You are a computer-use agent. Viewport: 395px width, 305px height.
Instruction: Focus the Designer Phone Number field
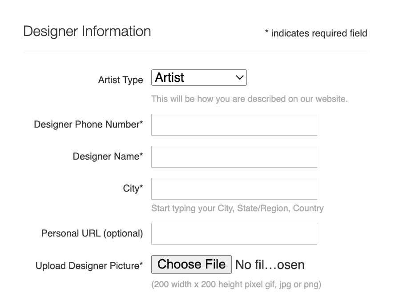point(234,124)
